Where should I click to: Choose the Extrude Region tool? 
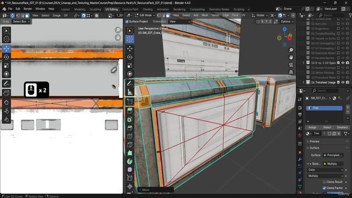130,111
